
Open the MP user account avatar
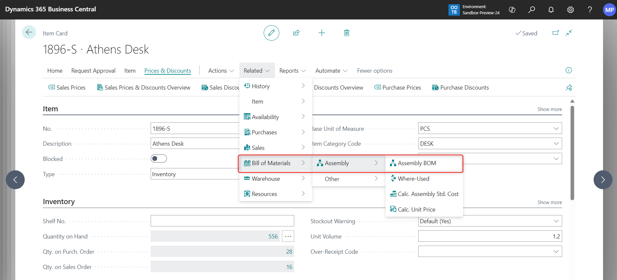(x=610, y=10)
